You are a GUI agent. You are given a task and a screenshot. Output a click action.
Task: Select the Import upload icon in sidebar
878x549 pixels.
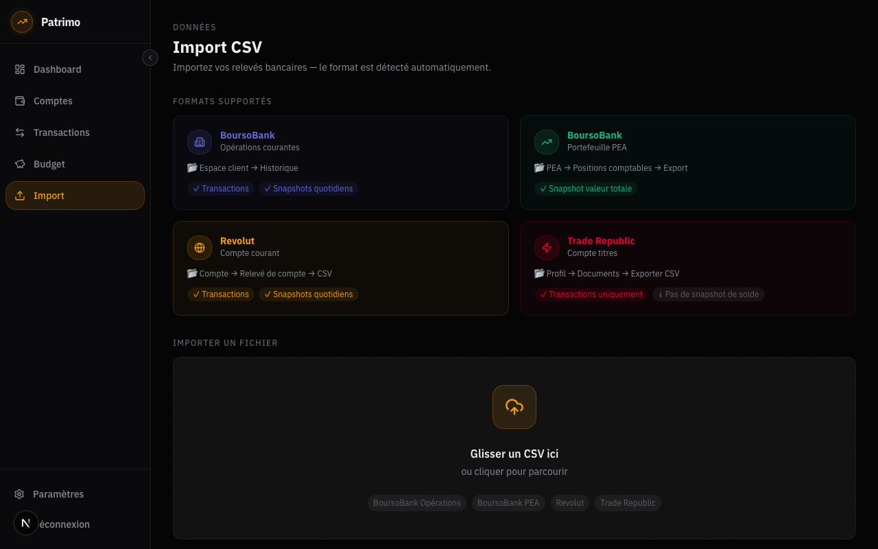point(19,195)
